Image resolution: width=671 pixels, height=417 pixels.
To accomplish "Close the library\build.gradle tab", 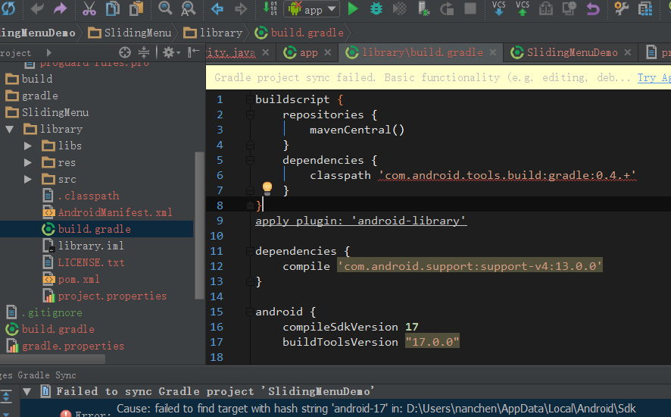I will click(493, 52).
